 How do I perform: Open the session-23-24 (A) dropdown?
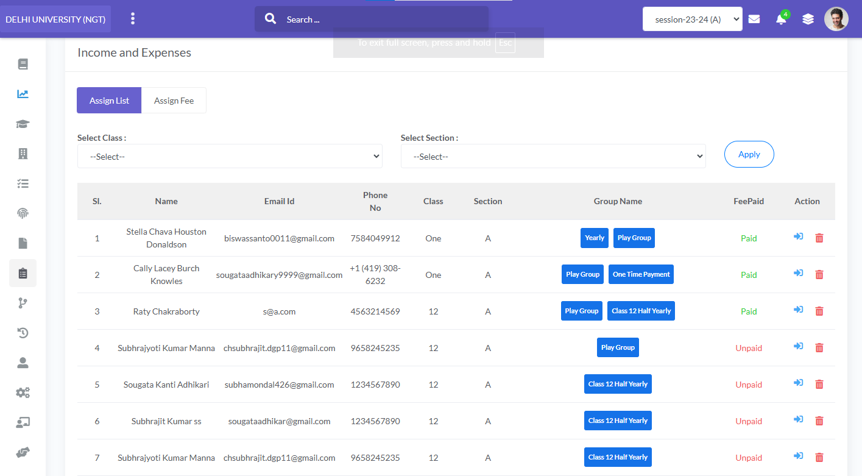(692, 19)
